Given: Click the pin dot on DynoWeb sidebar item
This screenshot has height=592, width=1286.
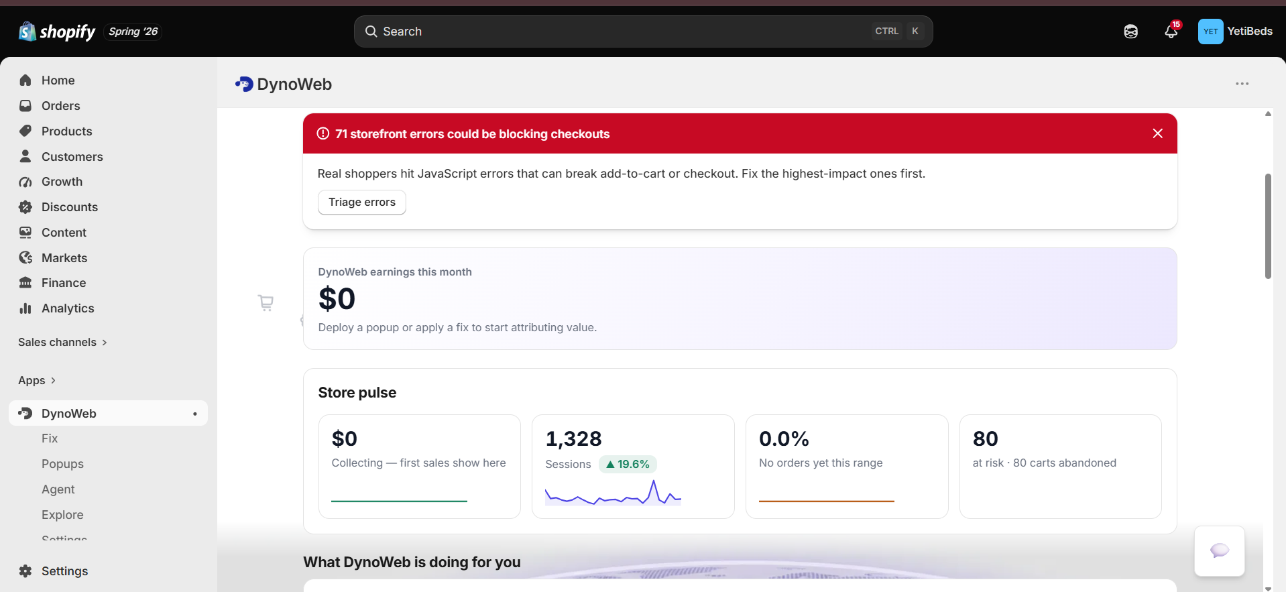Looking at the screenshot, I should point(195,414).
